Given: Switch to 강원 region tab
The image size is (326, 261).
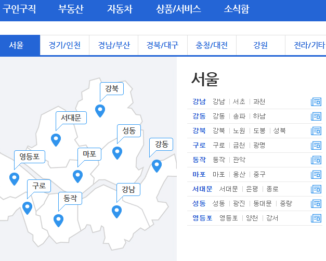Looking at the screenshot, I should 260,45.
